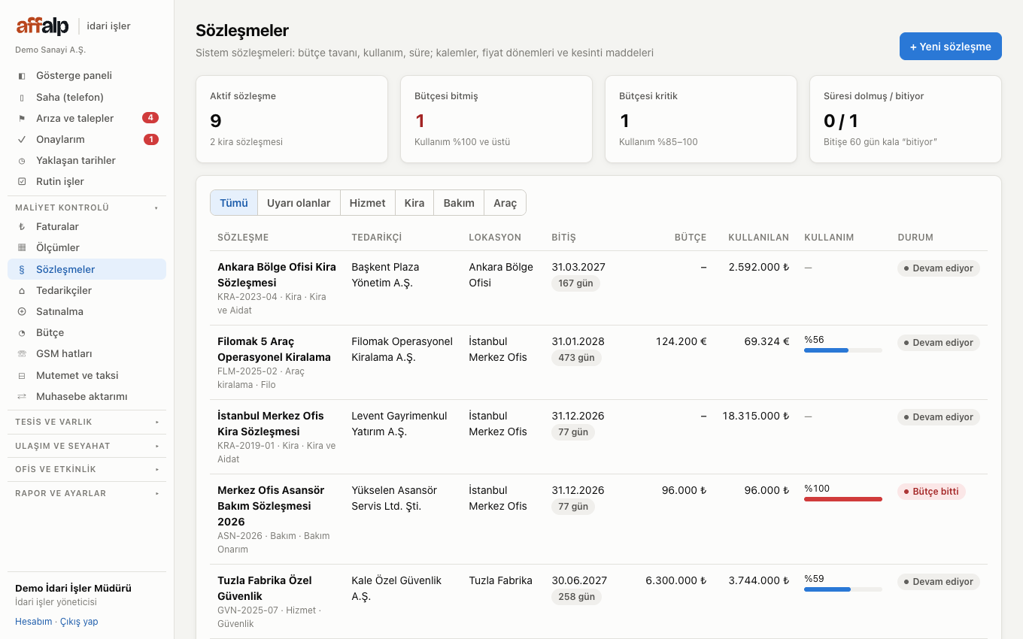1023x639 pixels.
Task: Click the Arıza ve talepler badge 4
Action: (150, 118)
